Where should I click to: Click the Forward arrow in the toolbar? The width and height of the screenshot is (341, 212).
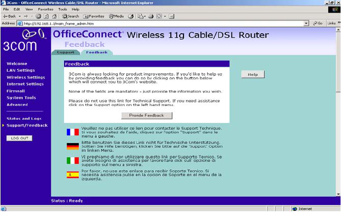point(26,16)
